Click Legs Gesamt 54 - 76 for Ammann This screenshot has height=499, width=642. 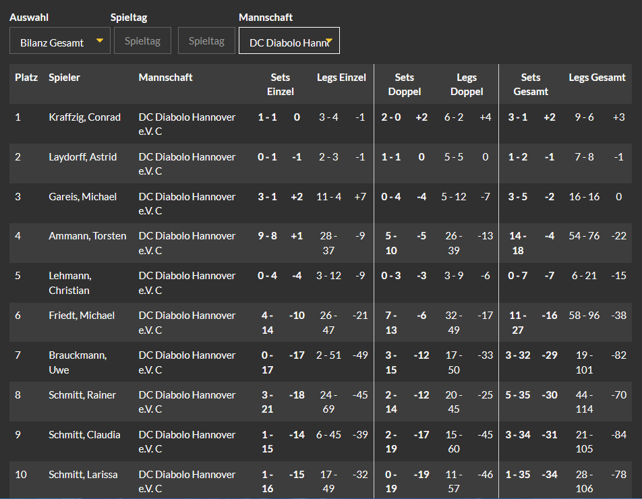click(584, 236)
